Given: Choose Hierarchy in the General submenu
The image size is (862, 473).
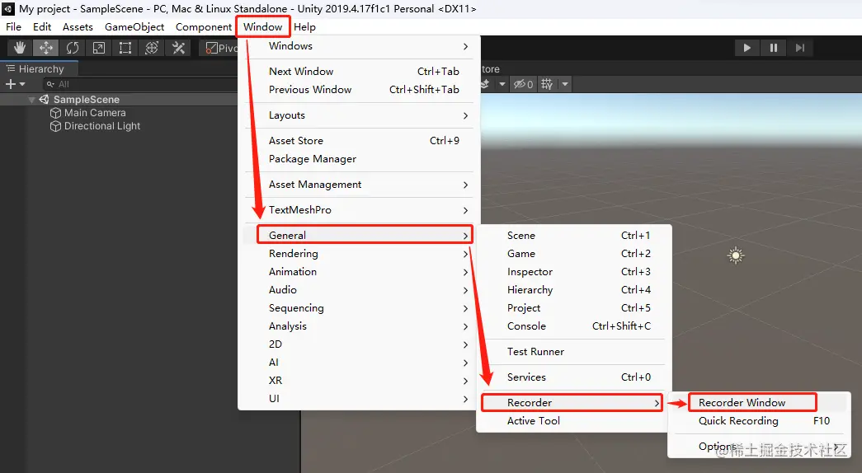Looking at the screenshot, I should (x=574, y=289).
